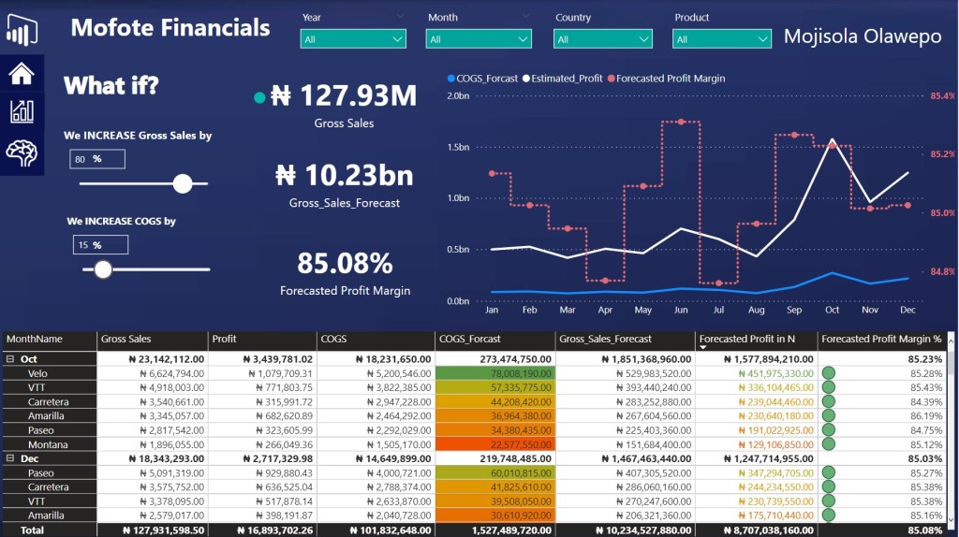Click the green status circle in Montana row
This screenshot has height=537, width=959.
click(828, 444)
